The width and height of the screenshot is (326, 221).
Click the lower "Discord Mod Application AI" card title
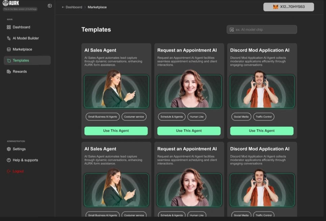[x=260, y=149]
